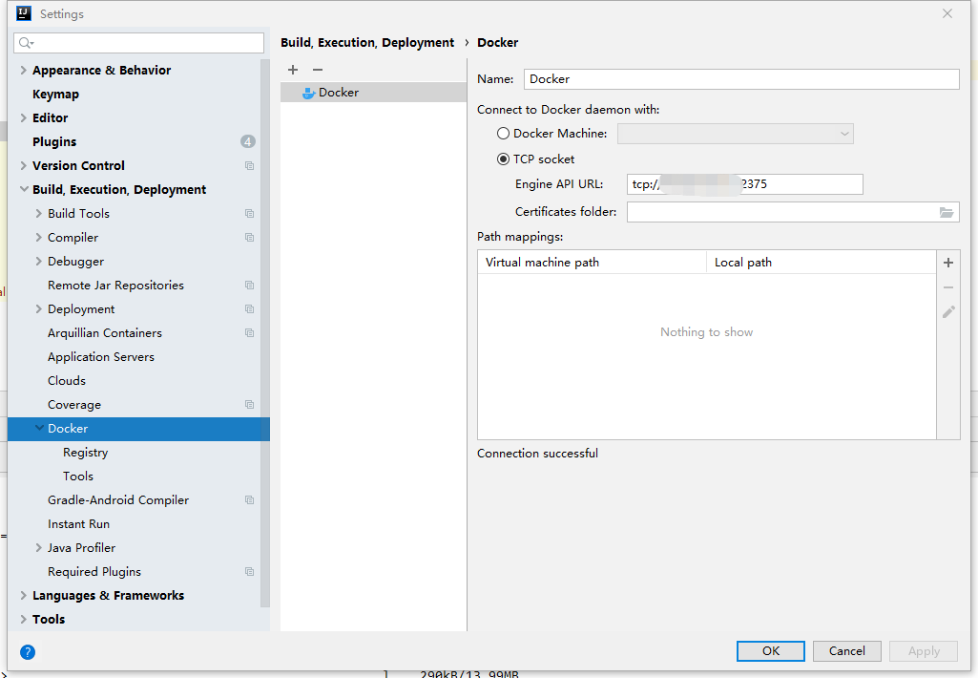Click the Apply button
Screen dimensions: 978x678
[924, 651]
